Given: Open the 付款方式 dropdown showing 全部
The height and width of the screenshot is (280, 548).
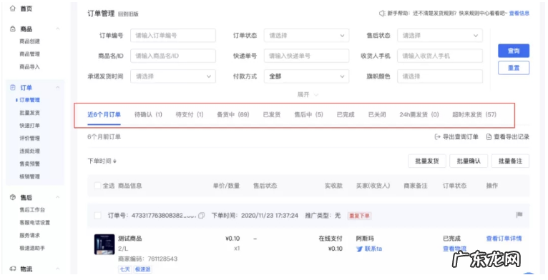Looking at the screenshot, I should (306, 76).
